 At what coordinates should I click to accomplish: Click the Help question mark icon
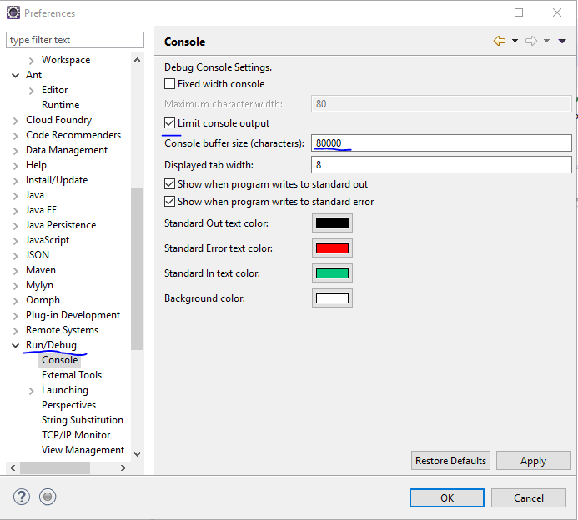[x=22, y=497]
